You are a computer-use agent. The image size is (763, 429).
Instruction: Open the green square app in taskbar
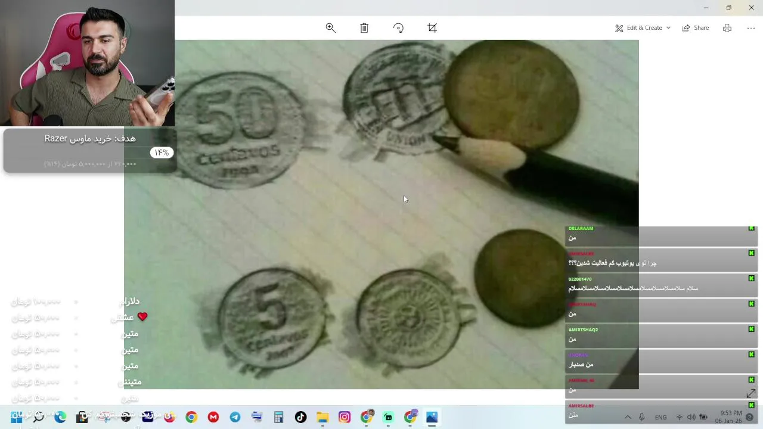[x=388, y=418]
